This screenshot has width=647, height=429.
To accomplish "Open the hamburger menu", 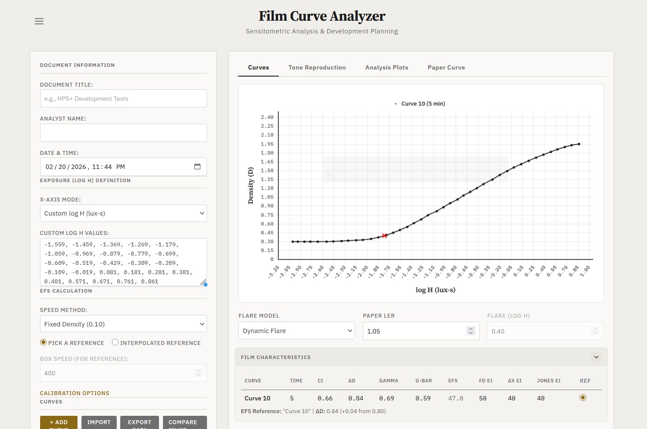I will (39, 21).
